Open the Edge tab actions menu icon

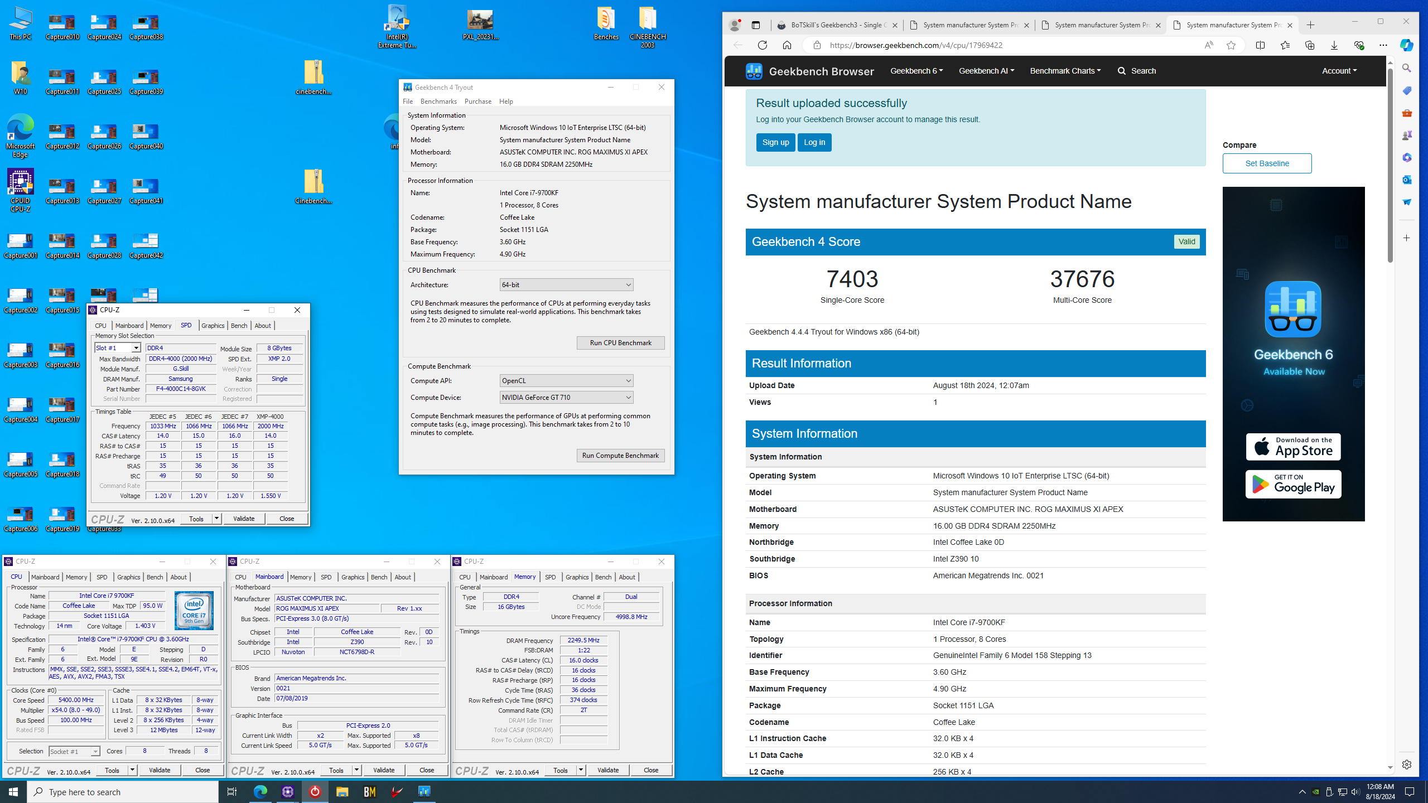[756, 25]
